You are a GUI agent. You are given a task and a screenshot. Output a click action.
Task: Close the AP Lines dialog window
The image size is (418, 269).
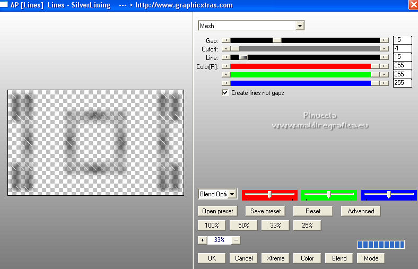coord(413,5)
